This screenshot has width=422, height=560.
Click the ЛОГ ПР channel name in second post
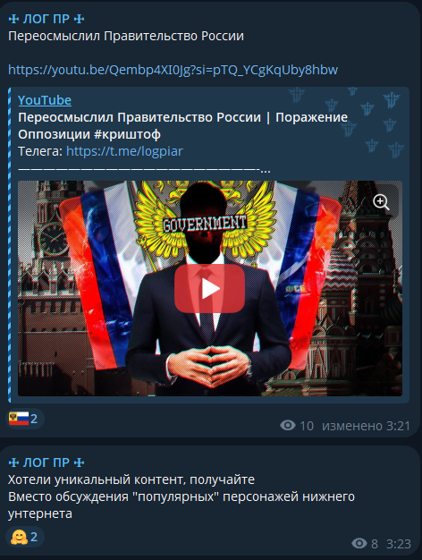click(x=46, y=462)
